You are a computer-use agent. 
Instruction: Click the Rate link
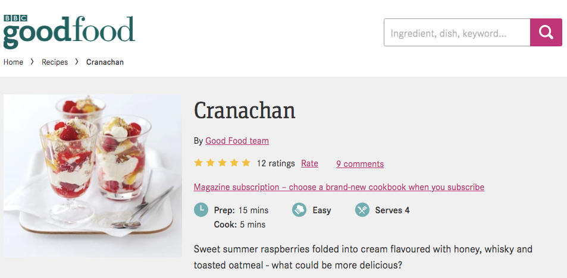309,163
